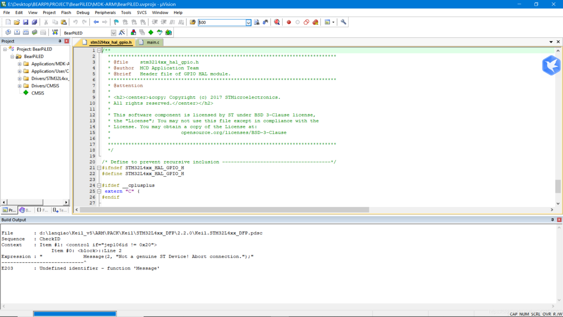Collapse the comment block at line 1
The image size is (563, 317).
[x=99, y=51]
